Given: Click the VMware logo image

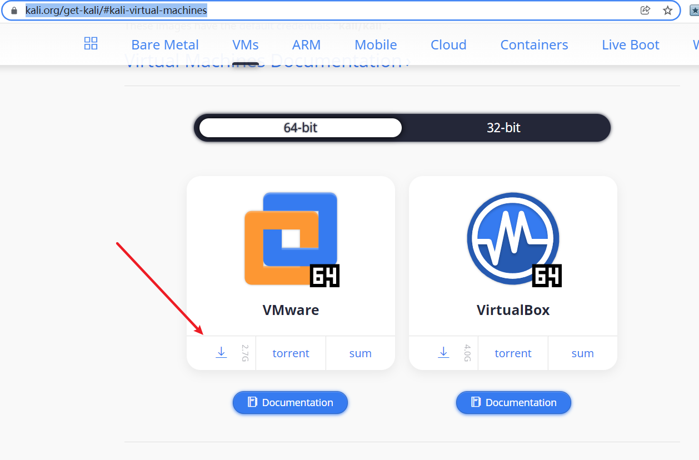Looking at the screenshot, I should click(x=292, y=239).
